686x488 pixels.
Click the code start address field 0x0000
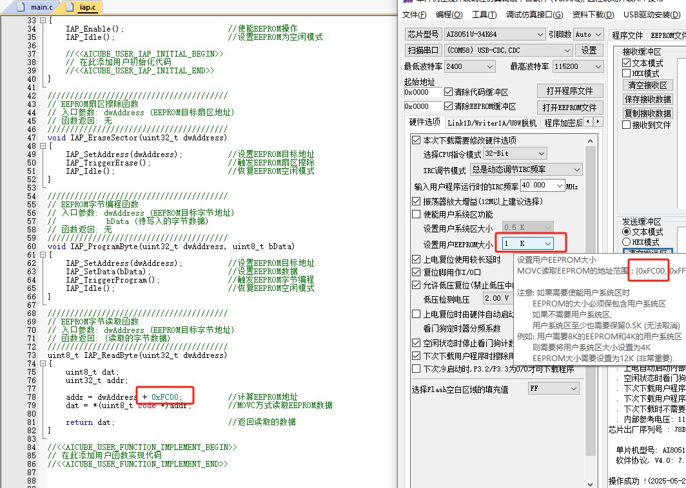point(423,92)
